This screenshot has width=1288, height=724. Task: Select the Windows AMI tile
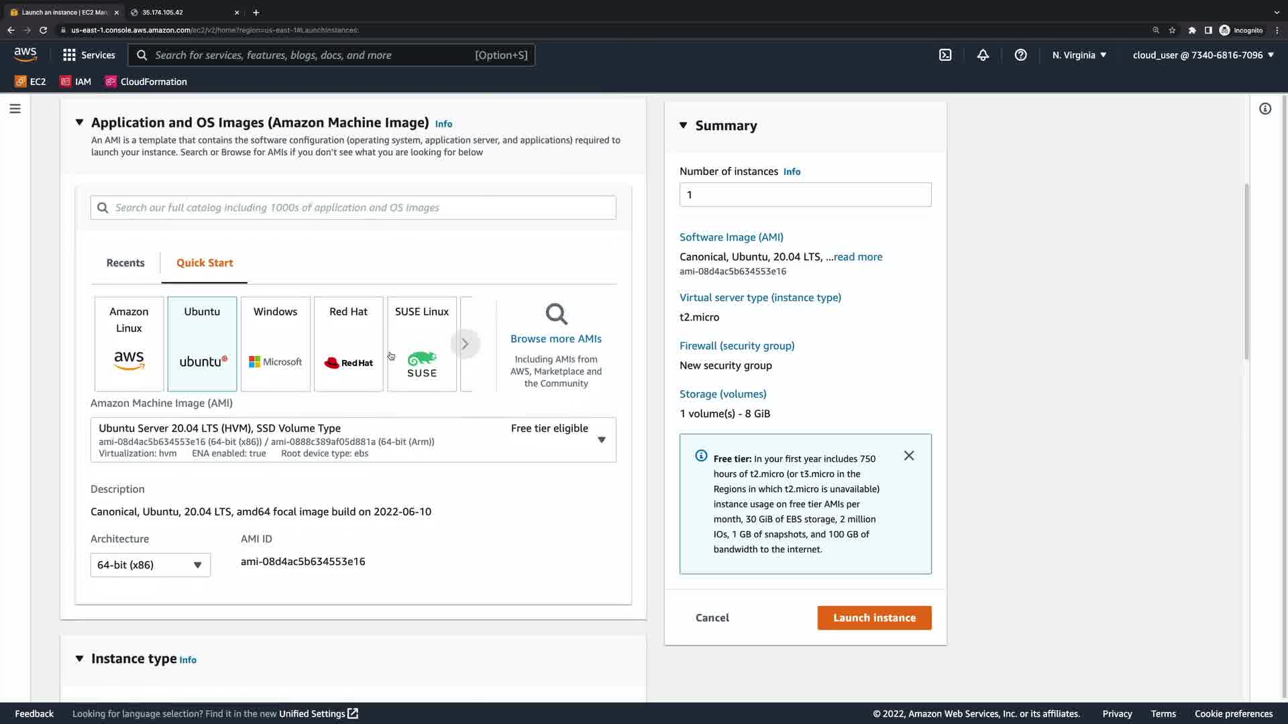tap(275, 344)
